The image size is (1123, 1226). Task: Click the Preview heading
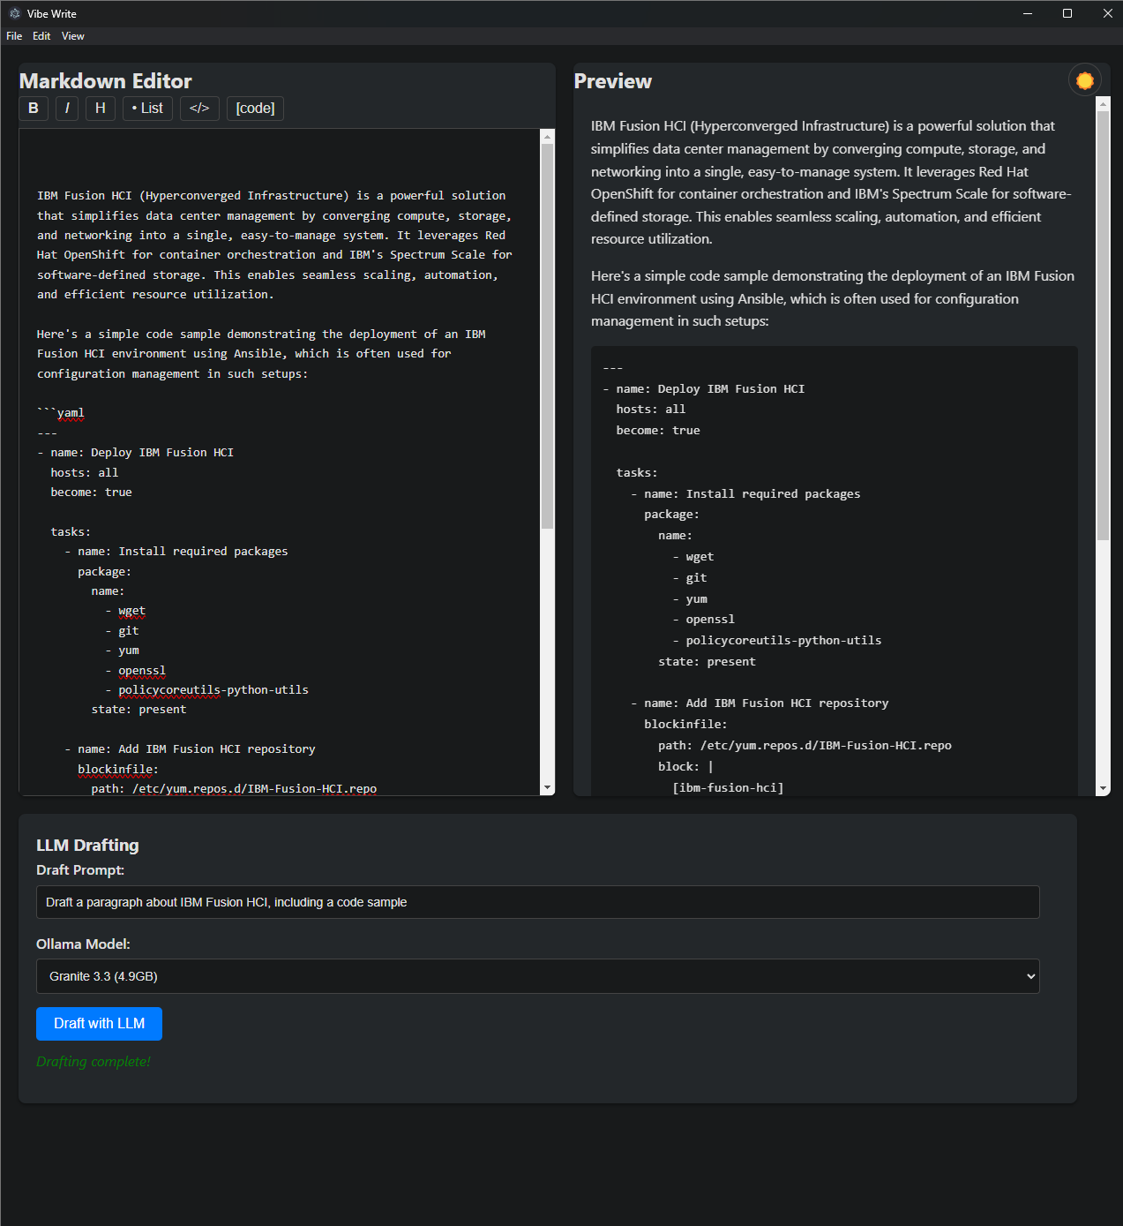click(x=613, y=81)
